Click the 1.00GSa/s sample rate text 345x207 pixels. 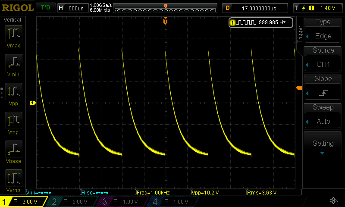click(101, 5)
